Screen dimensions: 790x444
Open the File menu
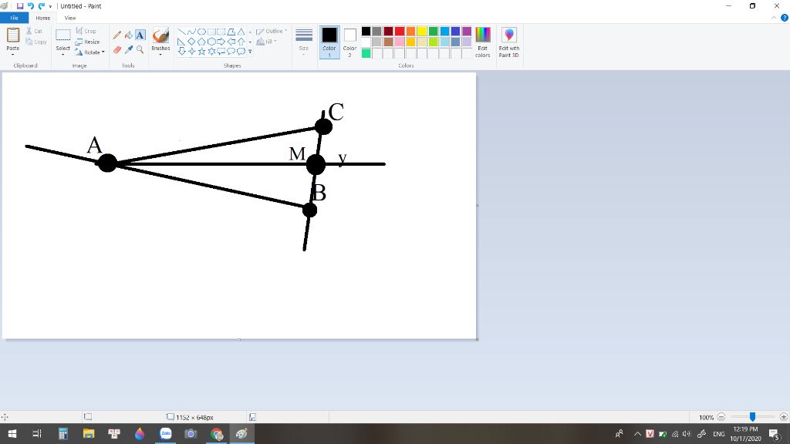(14, 18)
